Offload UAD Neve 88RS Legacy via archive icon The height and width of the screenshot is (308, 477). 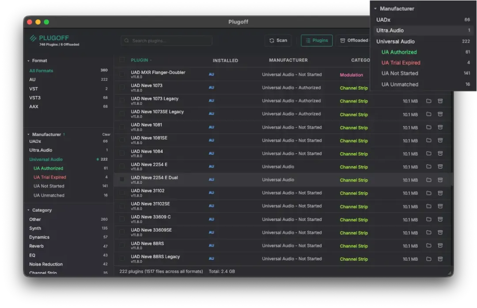[440, 259]
